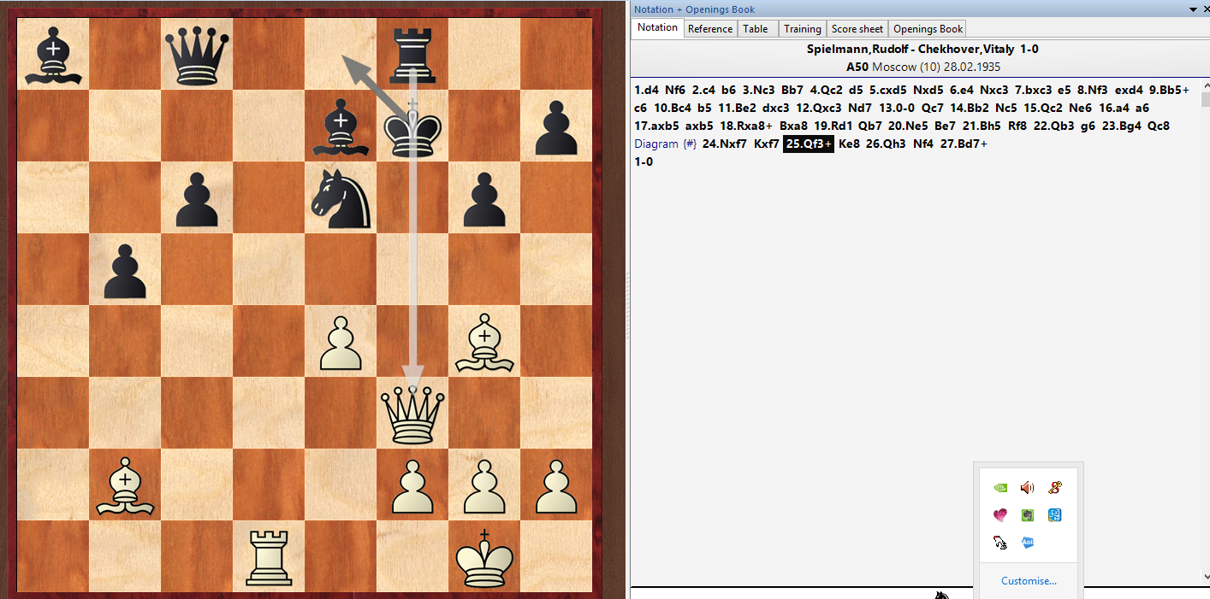Click the Customise... link

[x=1029, y=581]
